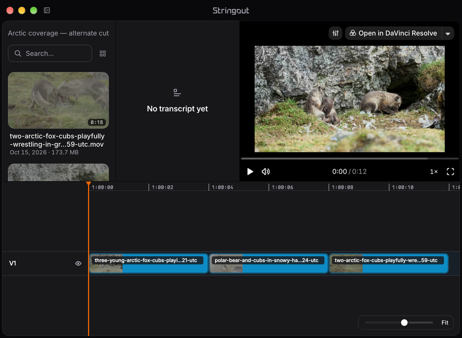The height and width of the screenshot is (338, 462).
Task: Focus the Search media field
Action: [50, 54]
